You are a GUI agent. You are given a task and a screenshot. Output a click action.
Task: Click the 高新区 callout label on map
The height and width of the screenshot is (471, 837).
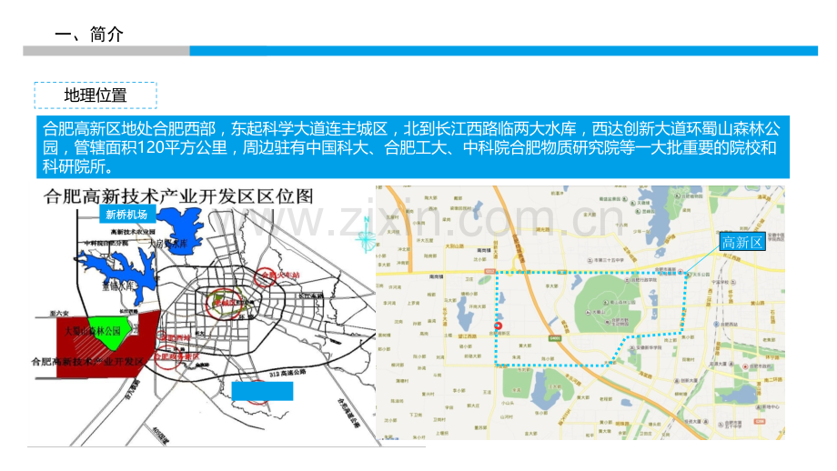(x=740, y=242)
